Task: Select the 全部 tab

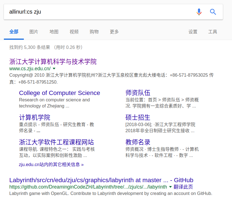Action: pyautogui.click(x=14, y=32)
